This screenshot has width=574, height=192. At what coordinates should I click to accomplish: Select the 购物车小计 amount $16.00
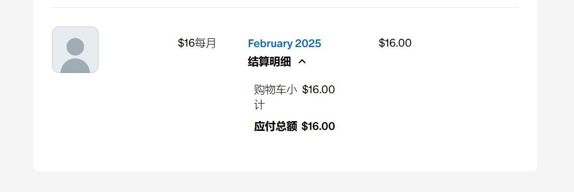click(x=319, y=90)
